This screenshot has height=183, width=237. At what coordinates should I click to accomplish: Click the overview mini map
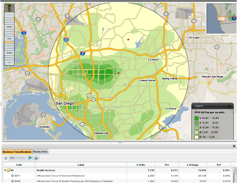[x=221, y=19]
